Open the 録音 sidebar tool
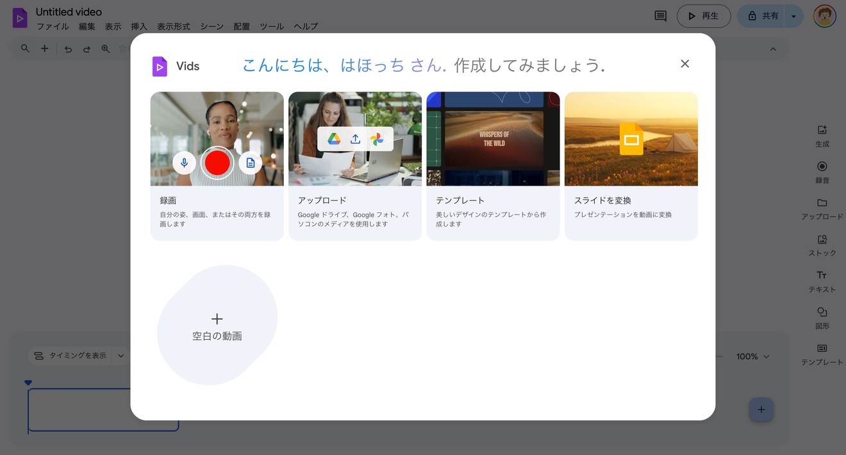This screenshot has height=455, width=846. tap(822, 172)
